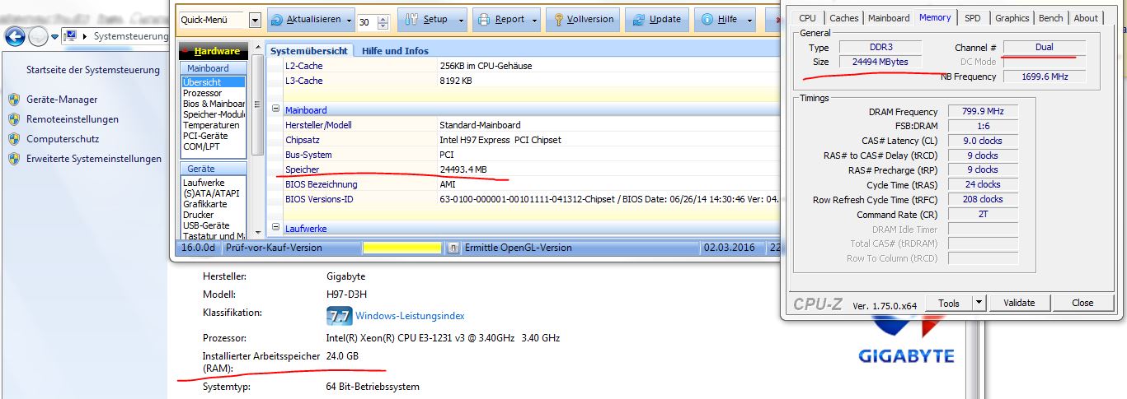Collapse the Laufwerke section in overview

[276, 228]
